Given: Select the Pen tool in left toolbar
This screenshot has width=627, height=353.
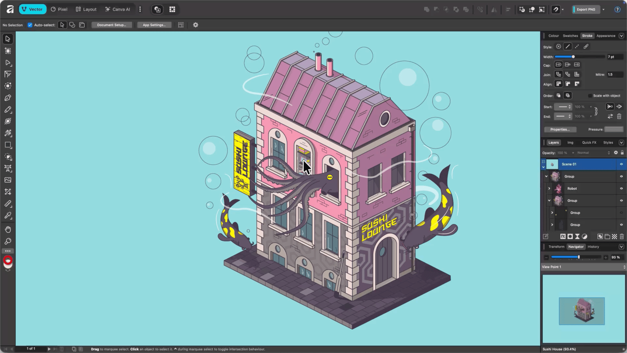Looking at the screenshot, I should (x=8, y=98).
